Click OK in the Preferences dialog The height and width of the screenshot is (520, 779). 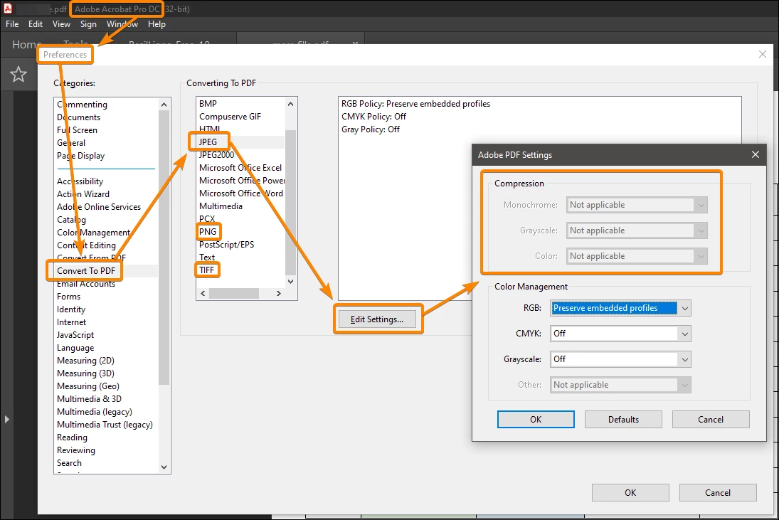coord(630,493)
